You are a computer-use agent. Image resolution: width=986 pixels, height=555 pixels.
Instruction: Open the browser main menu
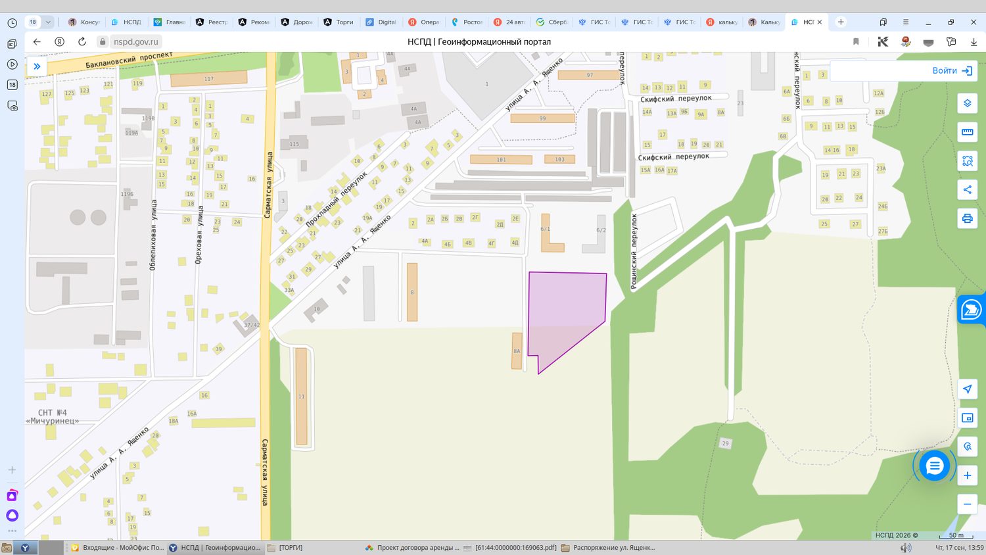[x=905, y=22]
